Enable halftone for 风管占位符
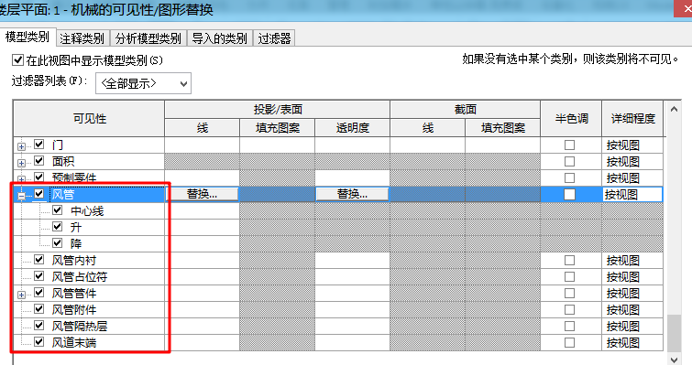Image resolution: width=692 pixels, height=365 pixels. [570, 276]
